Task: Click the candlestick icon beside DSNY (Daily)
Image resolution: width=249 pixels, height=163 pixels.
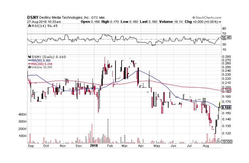Action: (x=30, y=57)
